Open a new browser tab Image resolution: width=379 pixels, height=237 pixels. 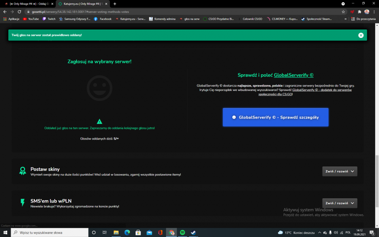coord(115,4)
